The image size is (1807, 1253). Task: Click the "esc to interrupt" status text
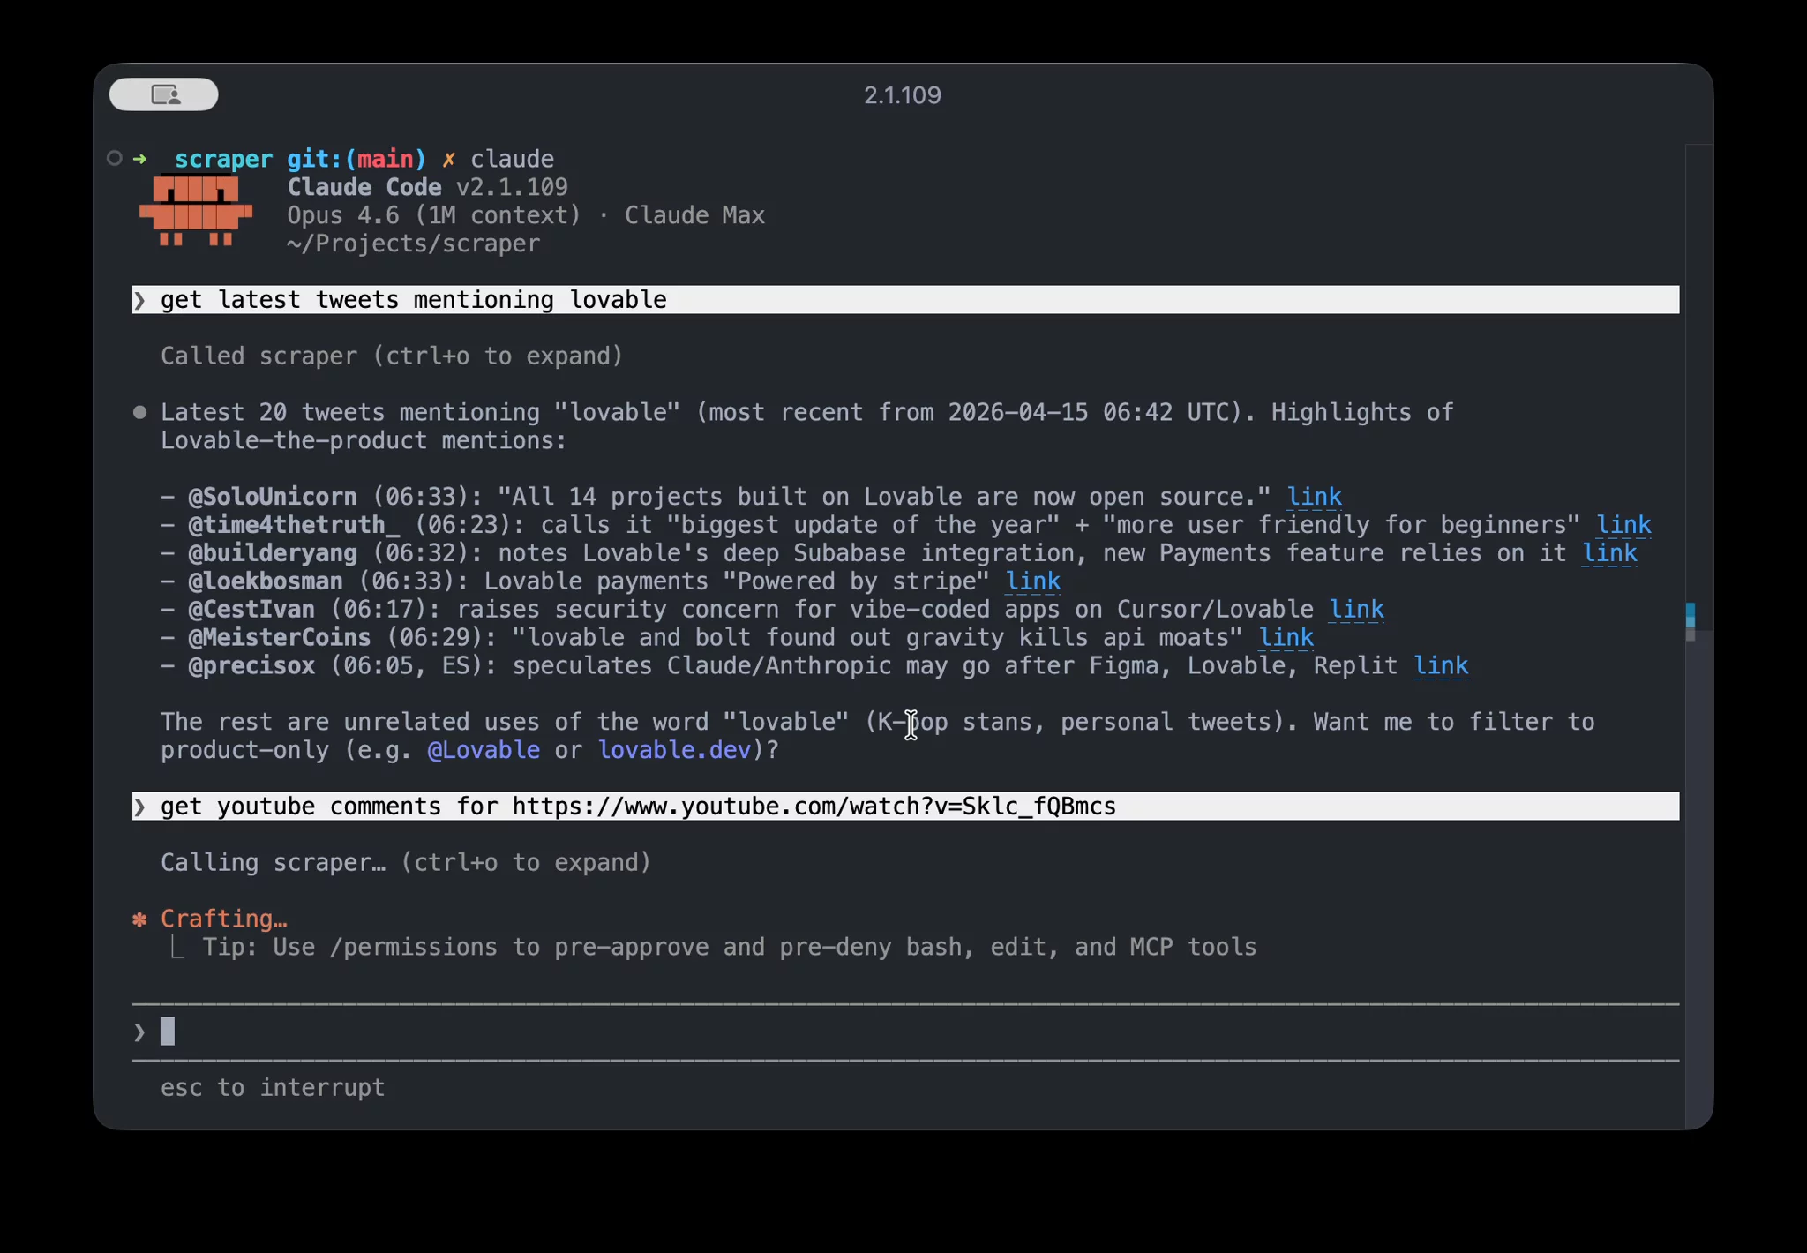click(x=273, y=1088)
